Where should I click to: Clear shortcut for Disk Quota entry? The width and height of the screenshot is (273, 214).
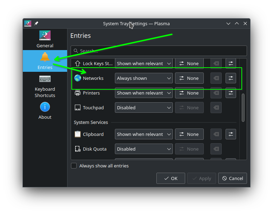tap(216, 149)
